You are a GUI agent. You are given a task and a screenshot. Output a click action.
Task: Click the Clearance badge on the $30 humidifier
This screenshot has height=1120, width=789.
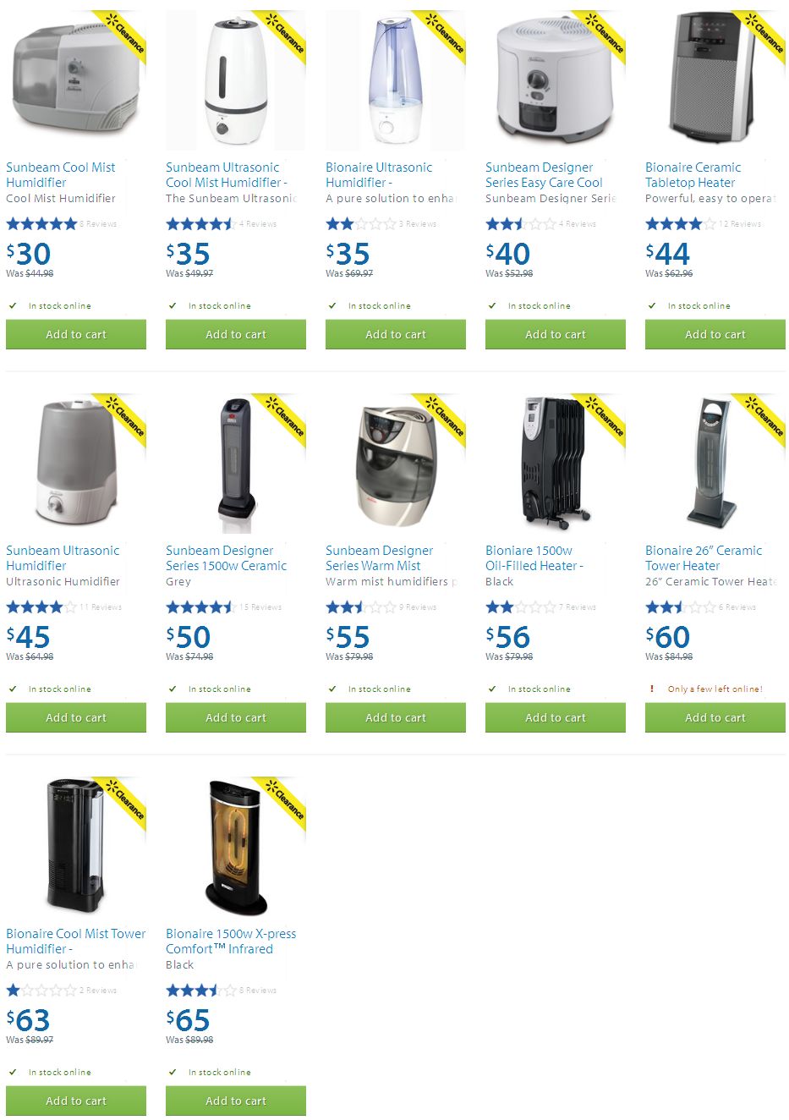(x=123, y=33)
